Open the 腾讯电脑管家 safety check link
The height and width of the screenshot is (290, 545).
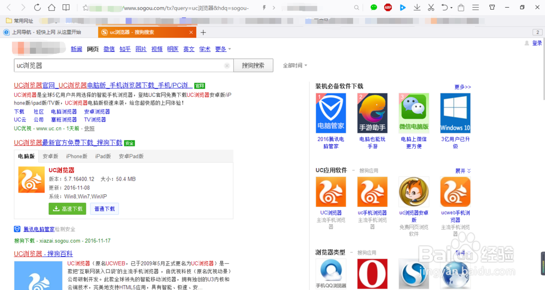pyautogui.click(x=39, y=229)
